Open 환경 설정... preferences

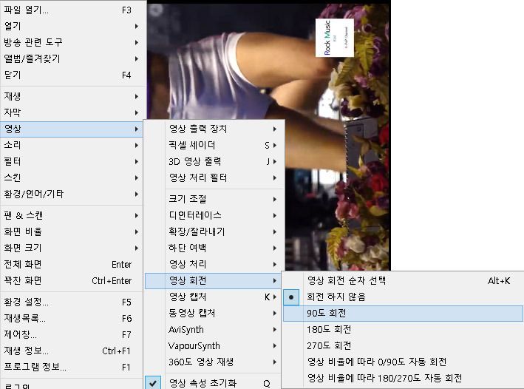tap(72, 302)
